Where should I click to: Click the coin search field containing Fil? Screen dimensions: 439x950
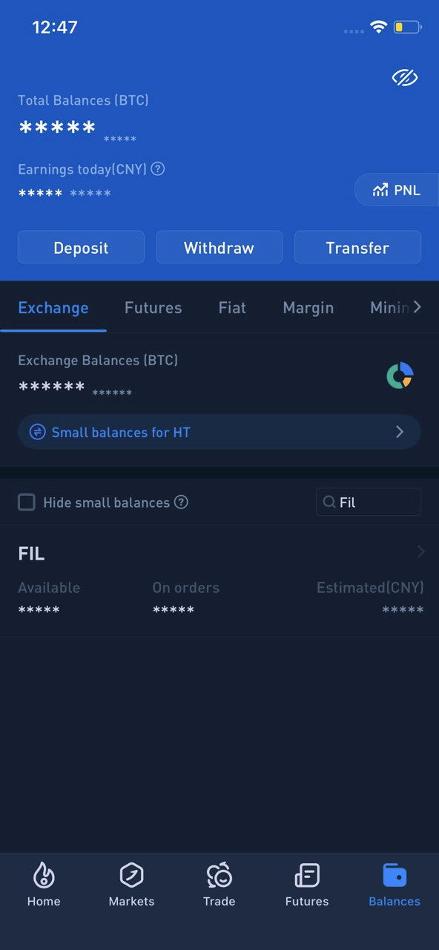click(369, 502)
